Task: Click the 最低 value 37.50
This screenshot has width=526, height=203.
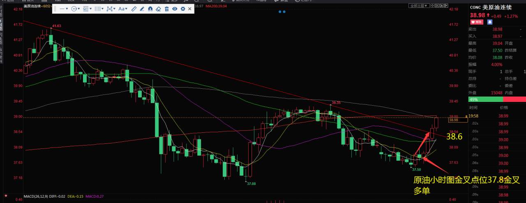Action: pos(497,50)
